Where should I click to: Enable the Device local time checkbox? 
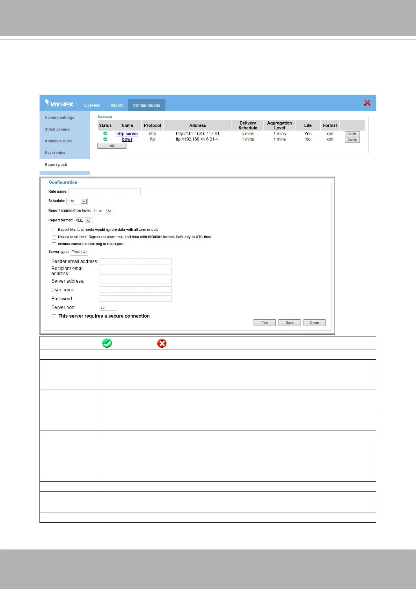pos(54,237)
